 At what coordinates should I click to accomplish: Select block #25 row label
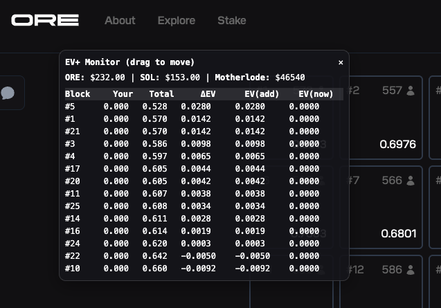coord(73,206)
